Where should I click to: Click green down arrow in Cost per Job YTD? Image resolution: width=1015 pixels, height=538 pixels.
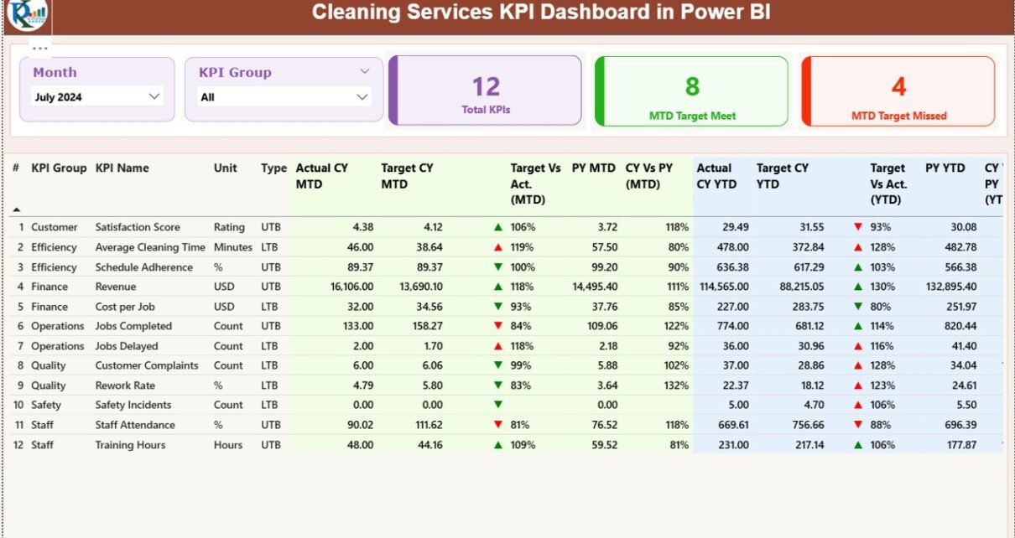click(857, 307)
